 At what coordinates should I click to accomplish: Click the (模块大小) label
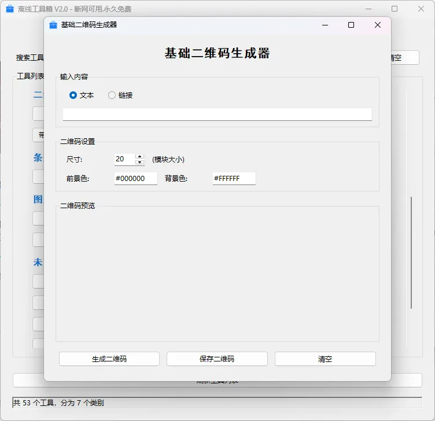[168, 160]
